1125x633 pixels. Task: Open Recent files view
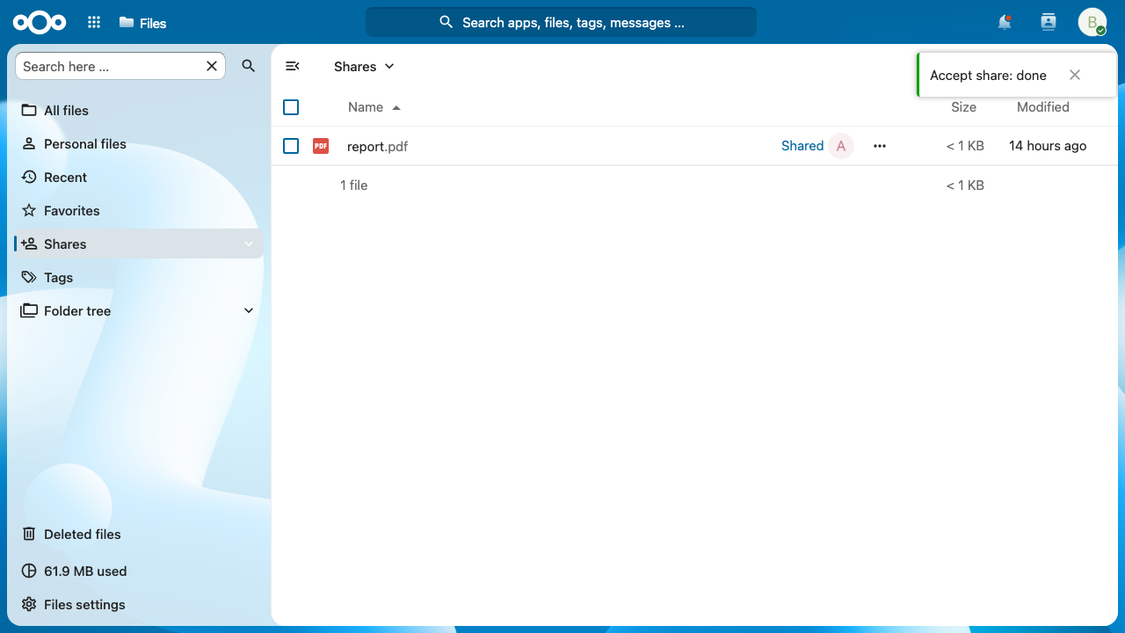pyautogui.click(x=139, y=177)
